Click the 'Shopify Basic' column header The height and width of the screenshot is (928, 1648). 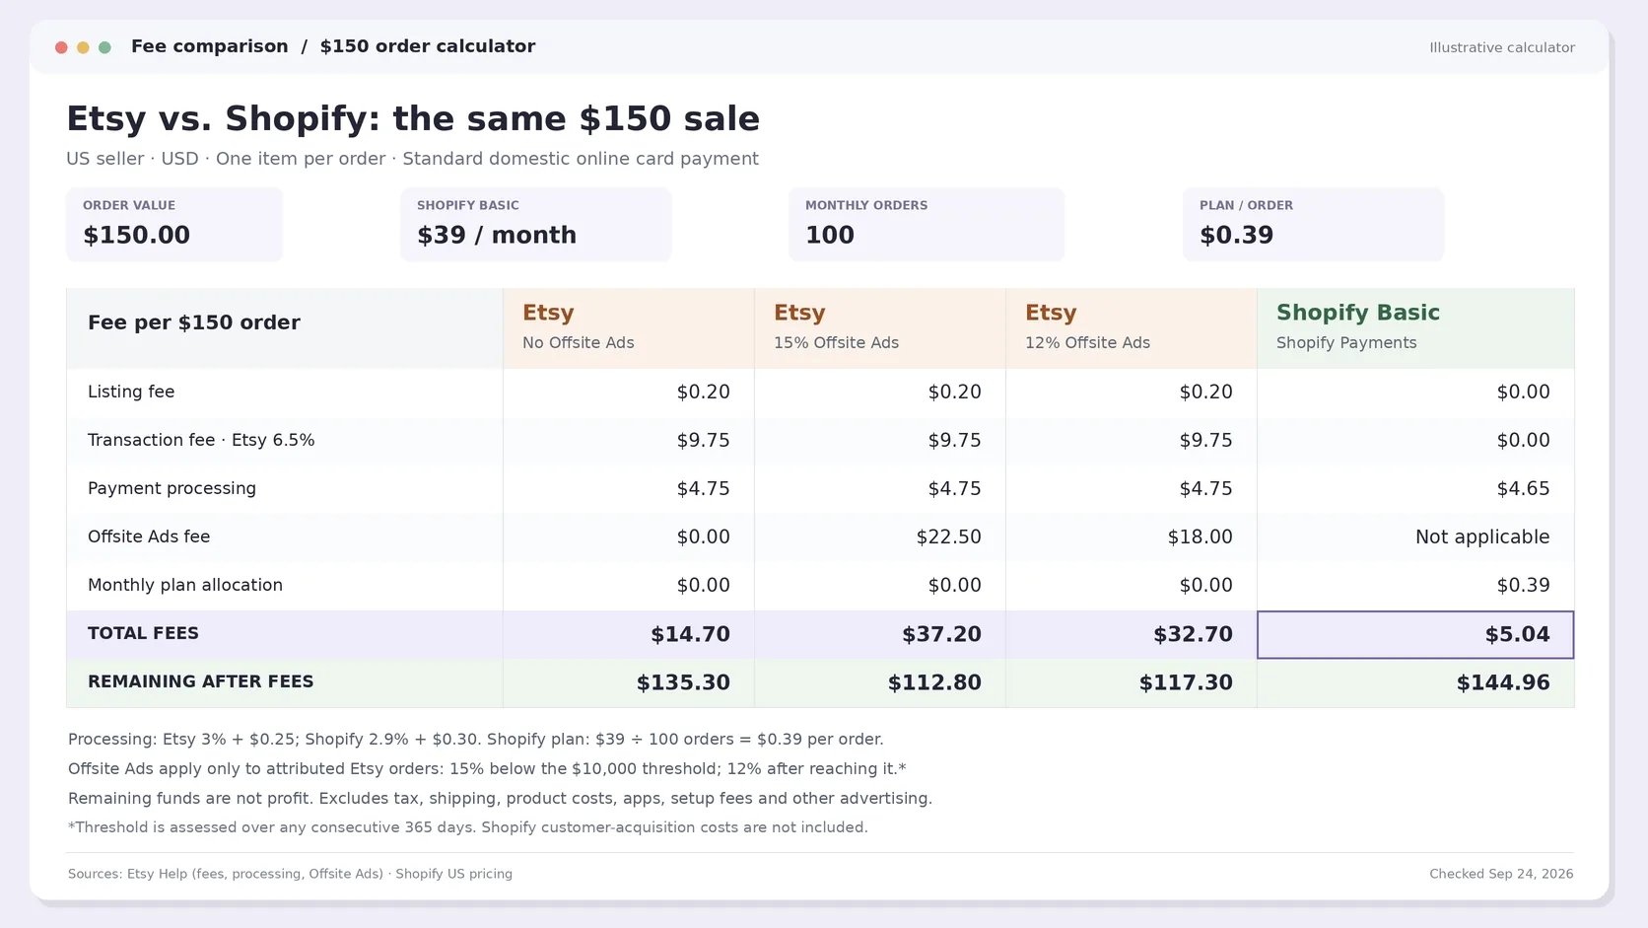(1415, 328)
